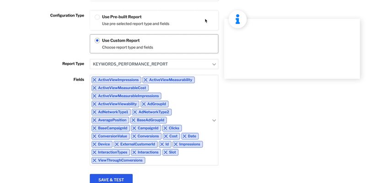The image size is (366, 183).
Task: Select the Use Custom Report radio option
Action: [97, 41]
